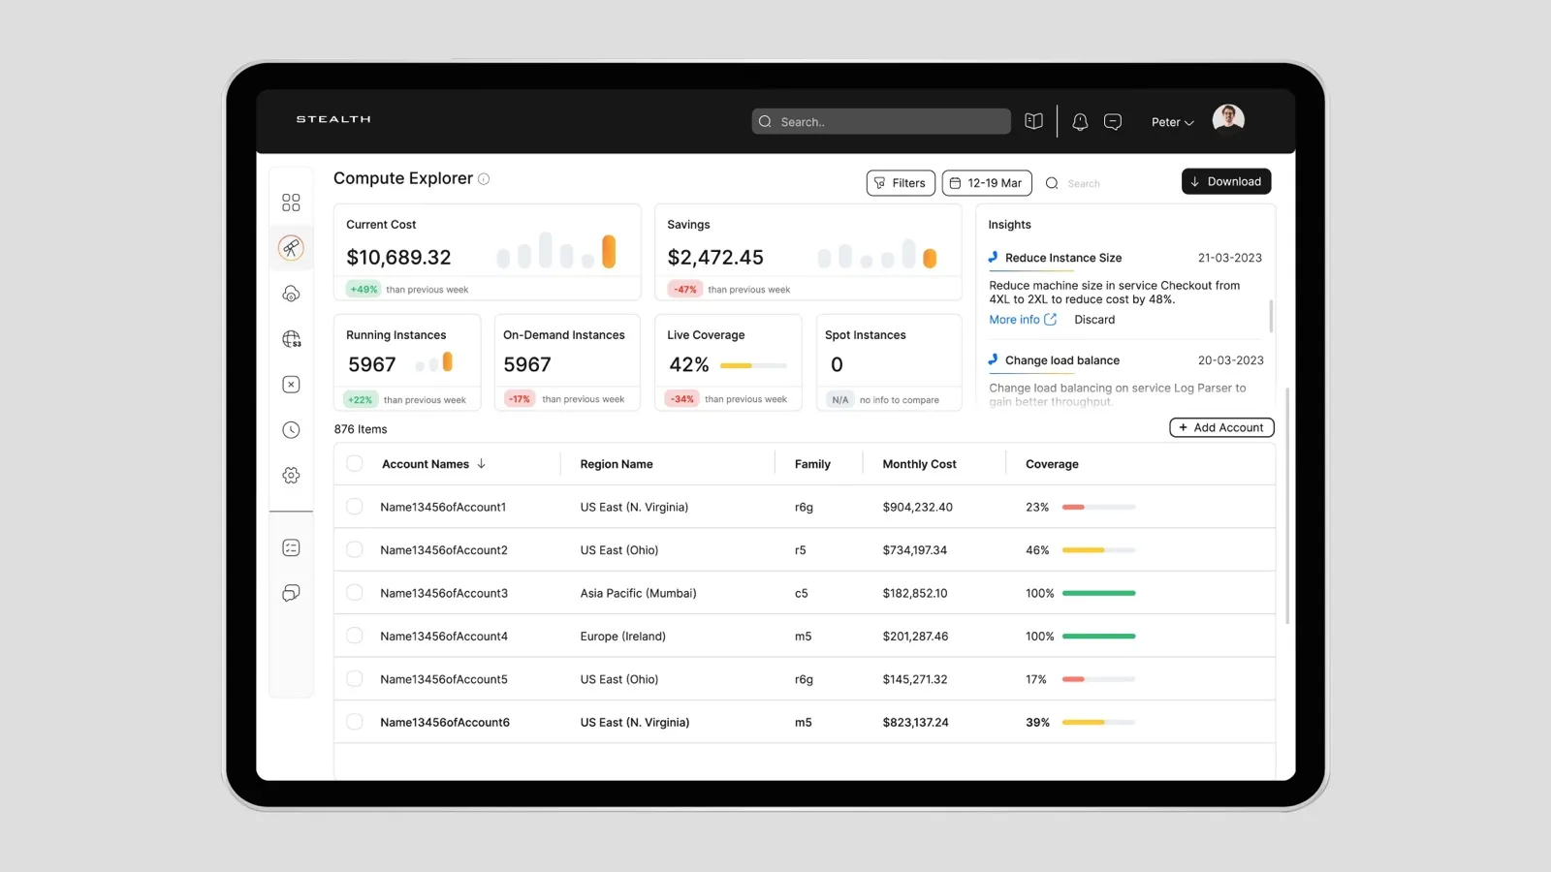Click the coverage bar for Name13456ofAccount1
1551x872 pixels.
pyautogui.click(x=1098, y=507)
